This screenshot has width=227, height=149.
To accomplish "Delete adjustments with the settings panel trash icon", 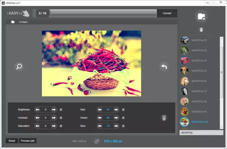I will pos(164,118).
